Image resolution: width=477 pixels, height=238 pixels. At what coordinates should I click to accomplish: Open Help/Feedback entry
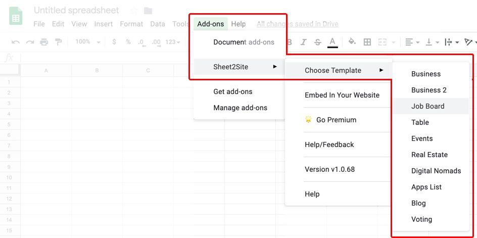(x=329, y=145)
